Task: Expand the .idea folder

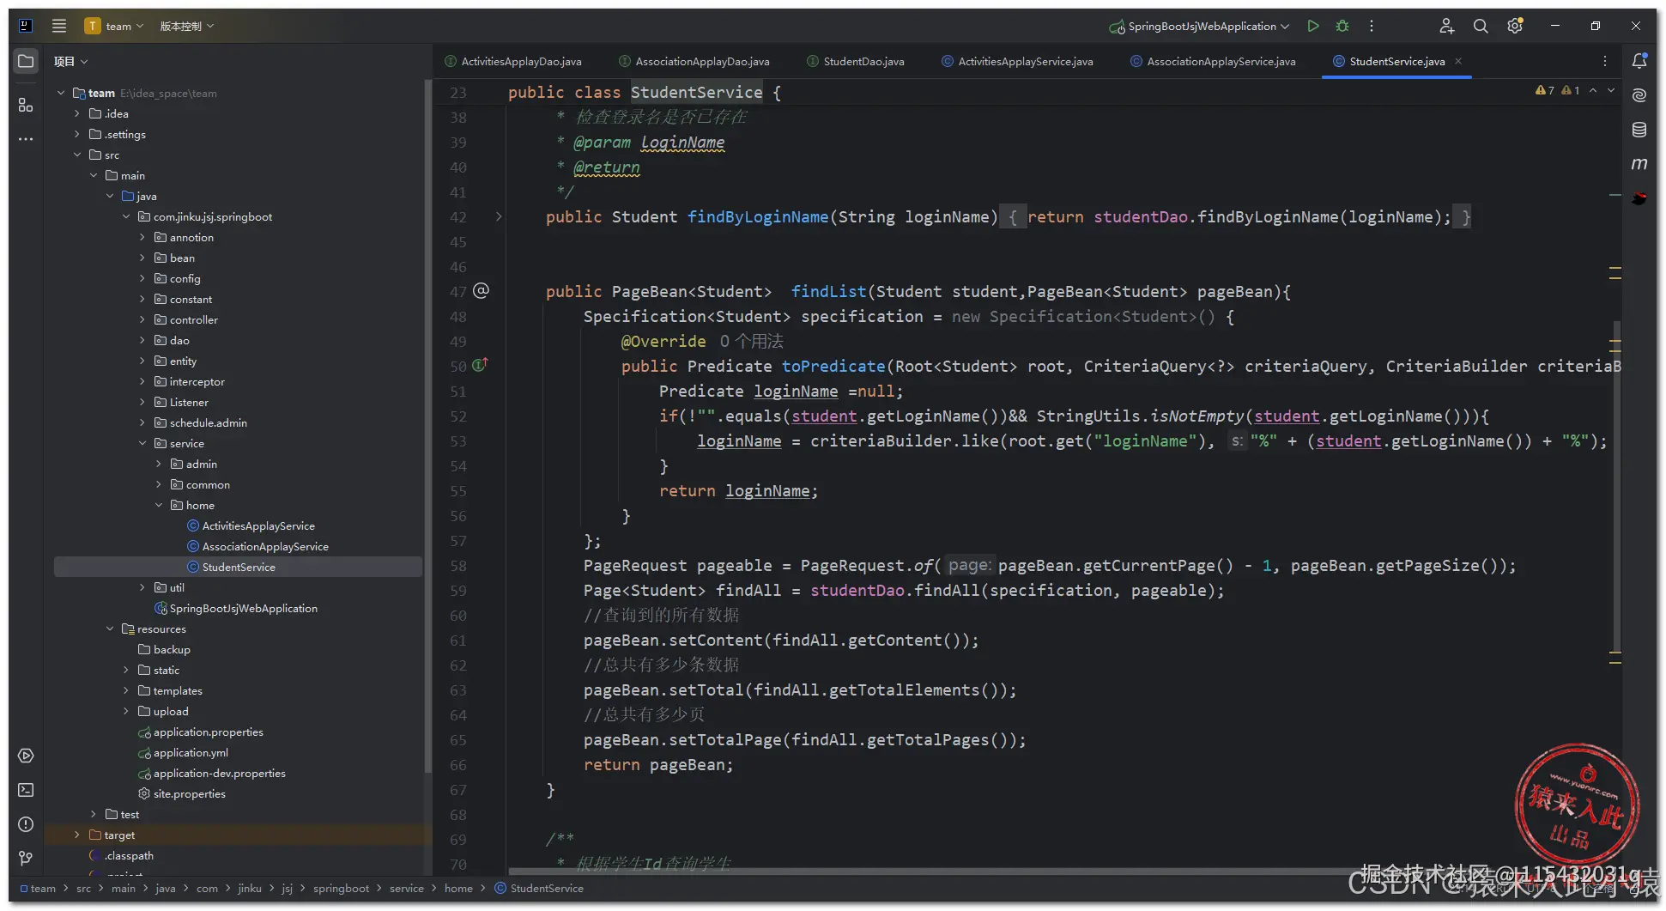Action: click(77, 113)
